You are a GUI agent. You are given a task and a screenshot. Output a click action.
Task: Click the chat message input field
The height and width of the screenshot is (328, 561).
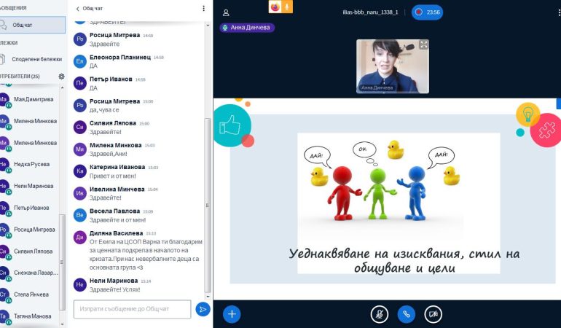(132, 309)
